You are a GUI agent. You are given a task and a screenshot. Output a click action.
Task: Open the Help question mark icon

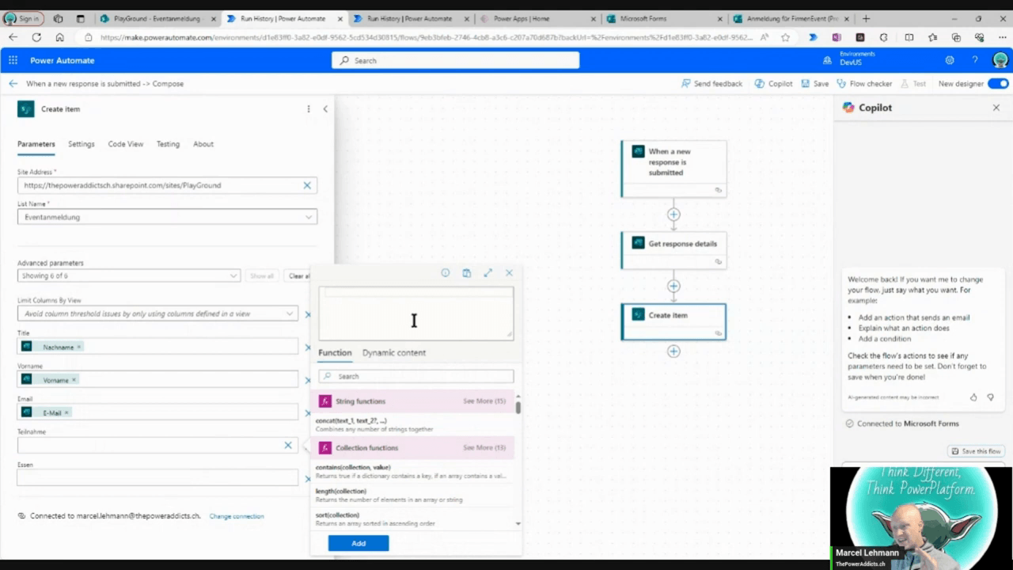tap(975, 60)
